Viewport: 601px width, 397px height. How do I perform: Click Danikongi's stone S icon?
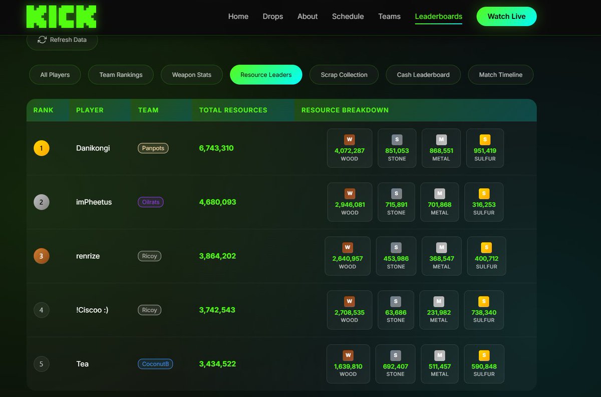pyautogui.click(x=397, y=140)
